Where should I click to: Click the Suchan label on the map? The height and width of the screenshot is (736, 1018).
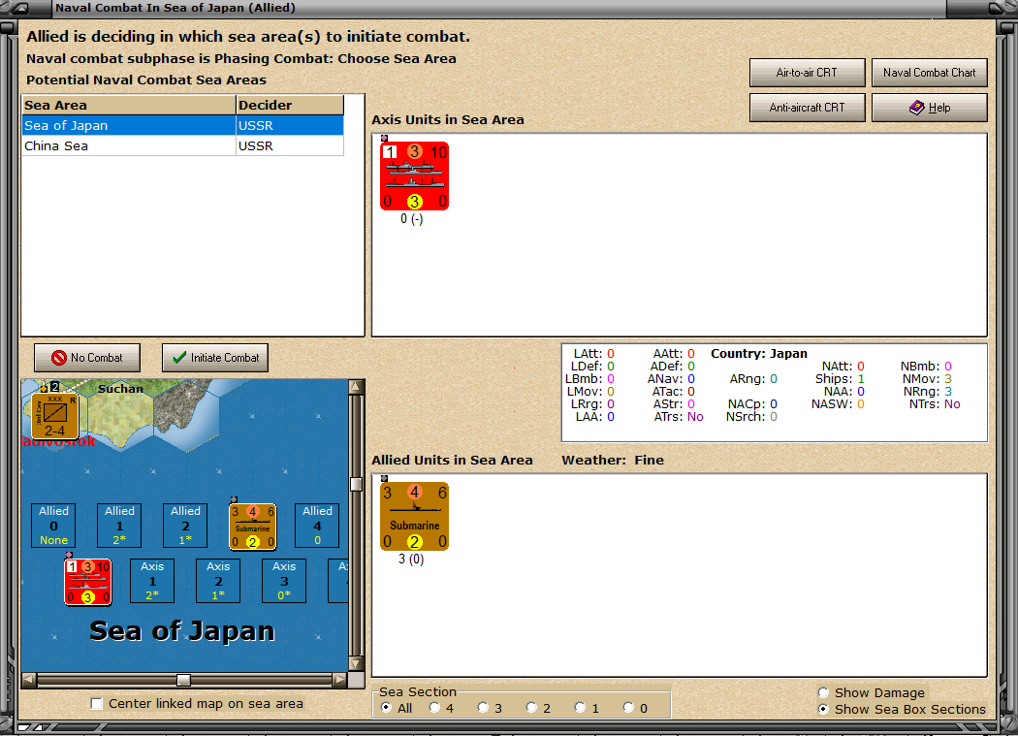(x=120, y=389)
